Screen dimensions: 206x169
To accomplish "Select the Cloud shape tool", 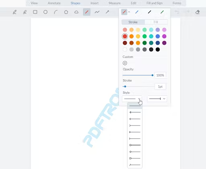I will click(x=76, y=12).
